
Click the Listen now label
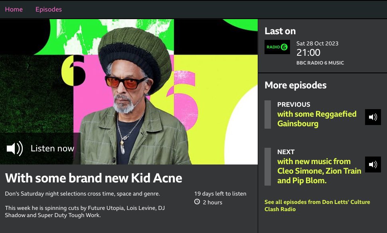coord(52,148)
